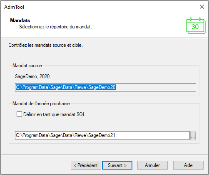Click the number 30 inside calendar icon
This screenshot has height=175, width=209.
tap(195, 27)
